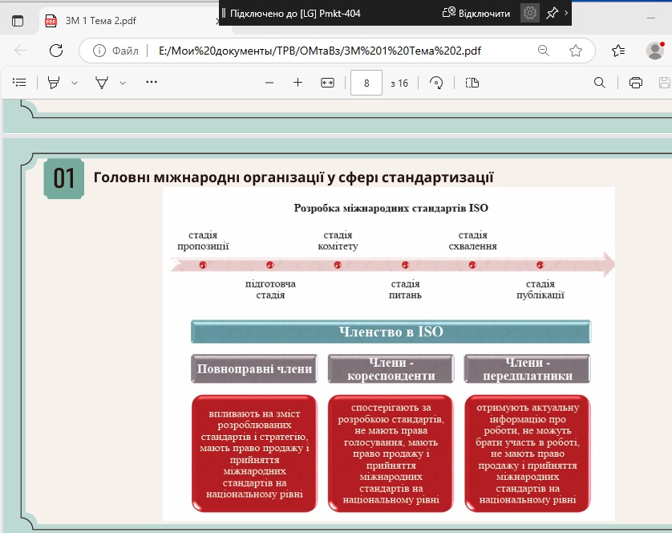
Task: Fit PDF page to width
Action: pos(327,83)
